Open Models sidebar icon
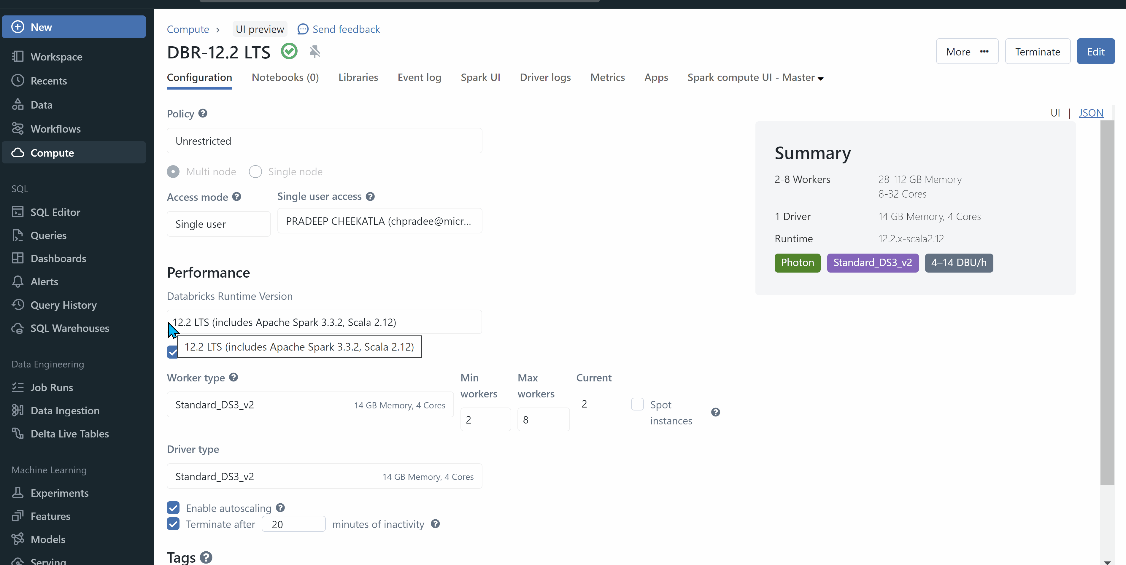 tap(18, 539)
